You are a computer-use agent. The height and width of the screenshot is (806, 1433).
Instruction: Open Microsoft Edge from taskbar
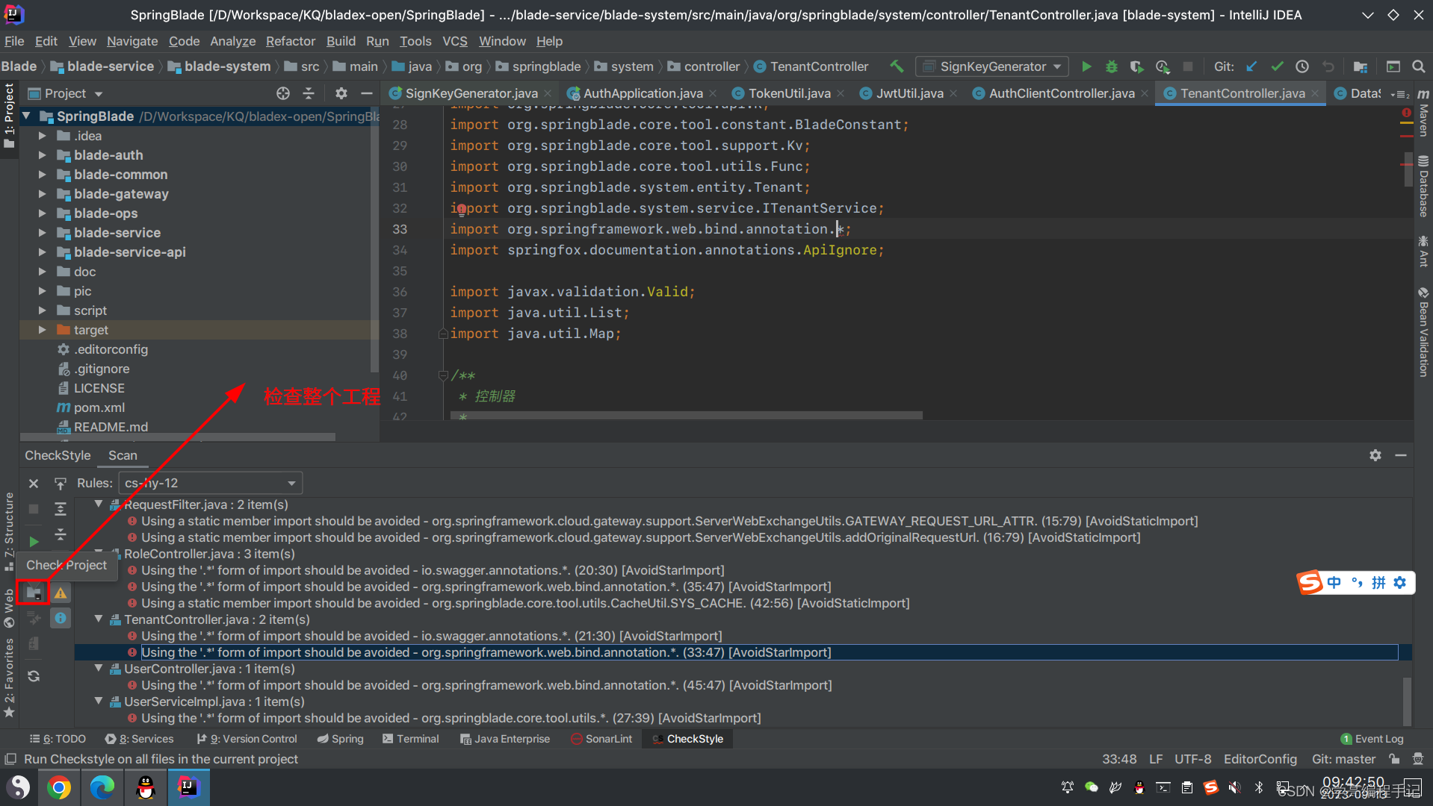(102, 787)
